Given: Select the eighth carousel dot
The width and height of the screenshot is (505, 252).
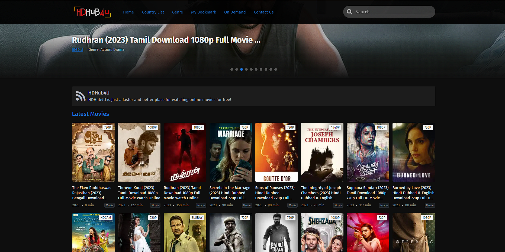Looking at the screenshot, I should coord(266,69).
